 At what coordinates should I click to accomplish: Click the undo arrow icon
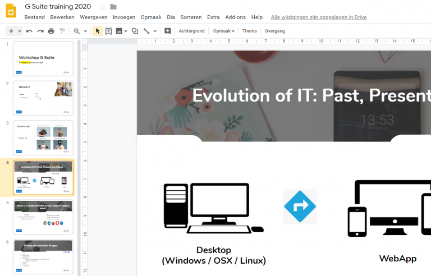tap(29, 31)
